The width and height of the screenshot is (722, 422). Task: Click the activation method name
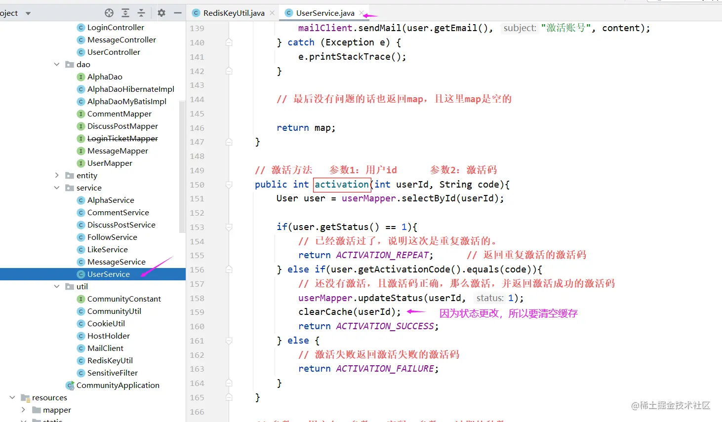[342, 185]
